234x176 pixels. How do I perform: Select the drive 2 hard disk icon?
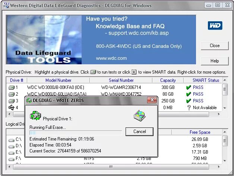tap(12, 94)
